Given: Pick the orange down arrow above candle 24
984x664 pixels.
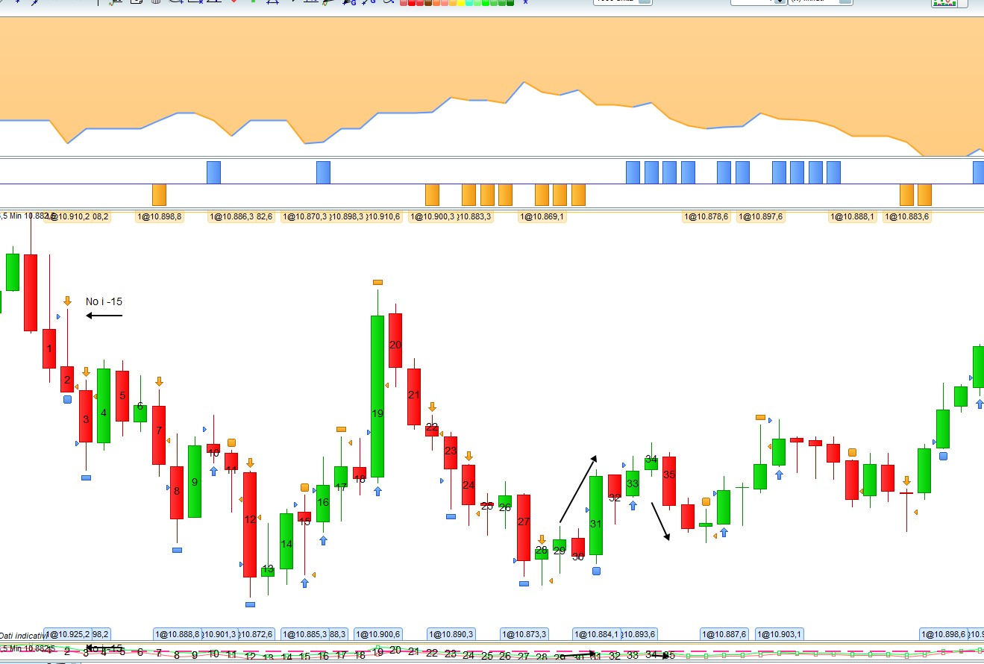Looking at the screenshot, I should point(469,456).
